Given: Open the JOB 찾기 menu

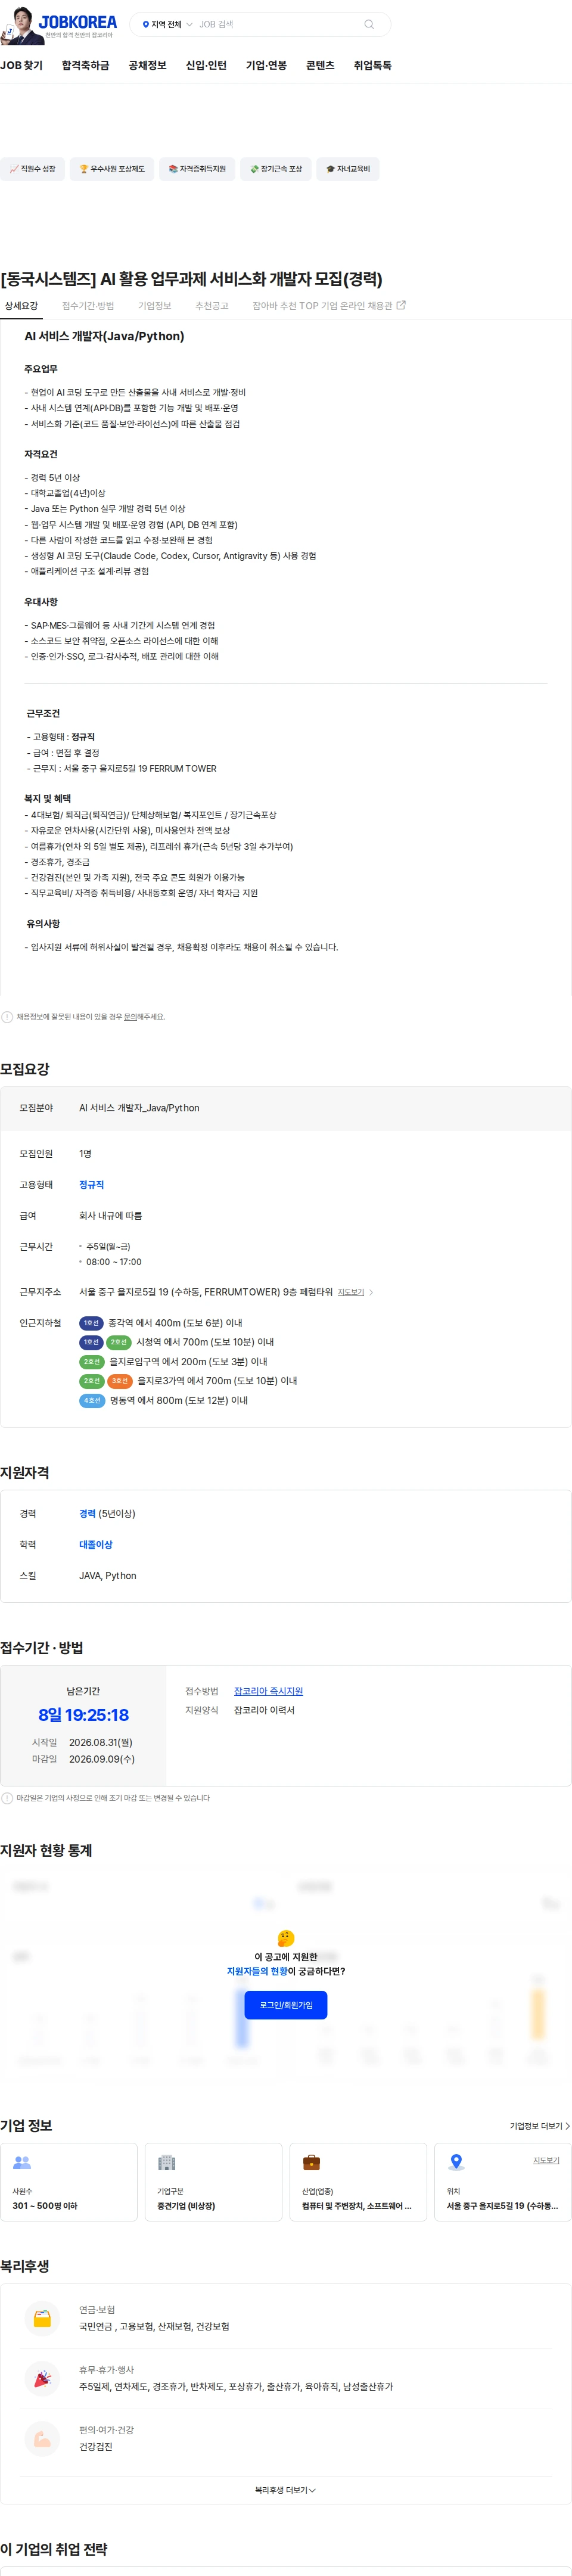Looking at the screenshot, I should 22,65.
